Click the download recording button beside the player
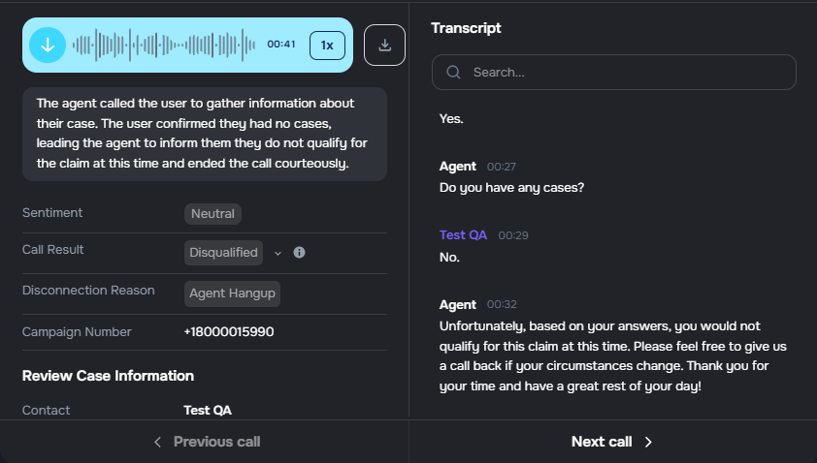Viewport: 817px width, 463px height. (384, 45)
